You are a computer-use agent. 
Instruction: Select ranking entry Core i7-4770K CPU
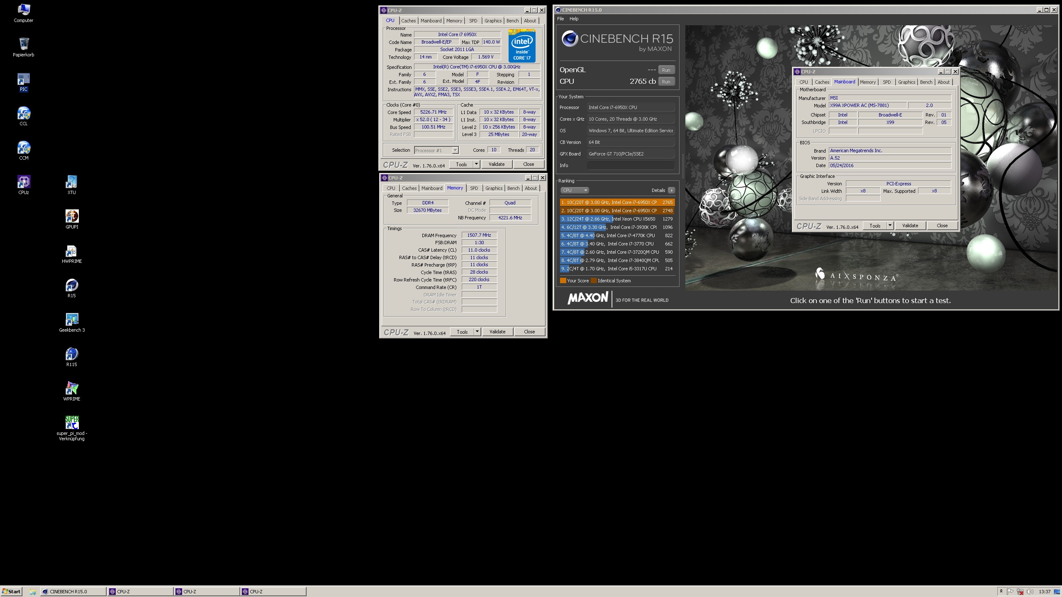pos(617,235)
